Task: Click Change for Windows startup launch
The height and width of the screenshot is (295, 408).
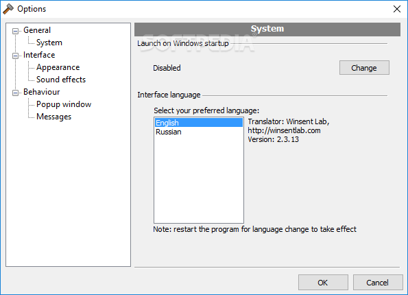Action: point(364,68)
